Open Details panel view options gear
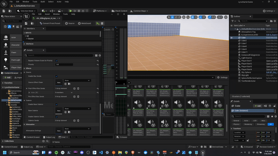The width and height of the screenshot is (278, 156). 100,55
